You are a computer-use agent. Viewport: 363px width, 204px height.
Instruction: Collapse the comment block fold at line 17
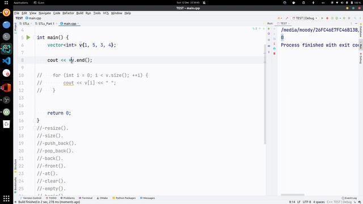coord(34,128)
